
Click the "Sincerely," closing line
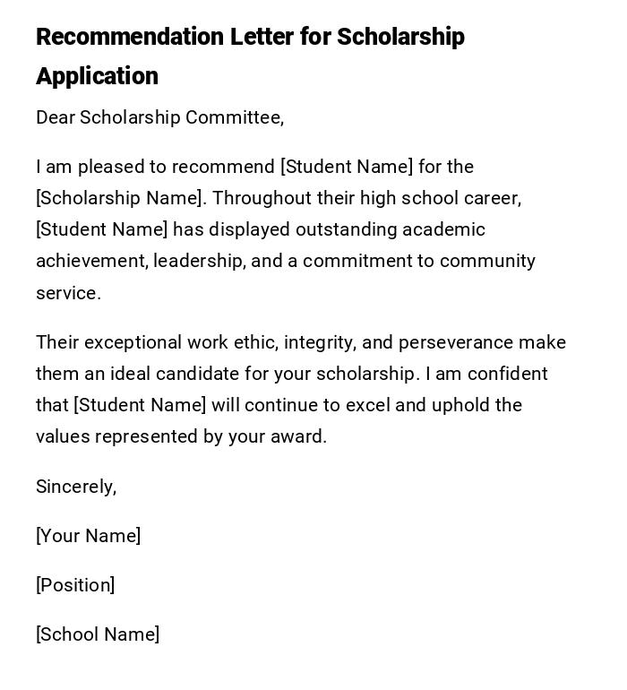(x=76, y=487)
